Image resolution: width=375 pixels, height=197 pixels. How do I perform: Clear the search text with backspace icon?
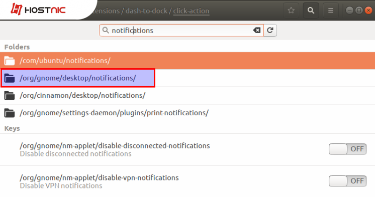(x=257, y=30)
